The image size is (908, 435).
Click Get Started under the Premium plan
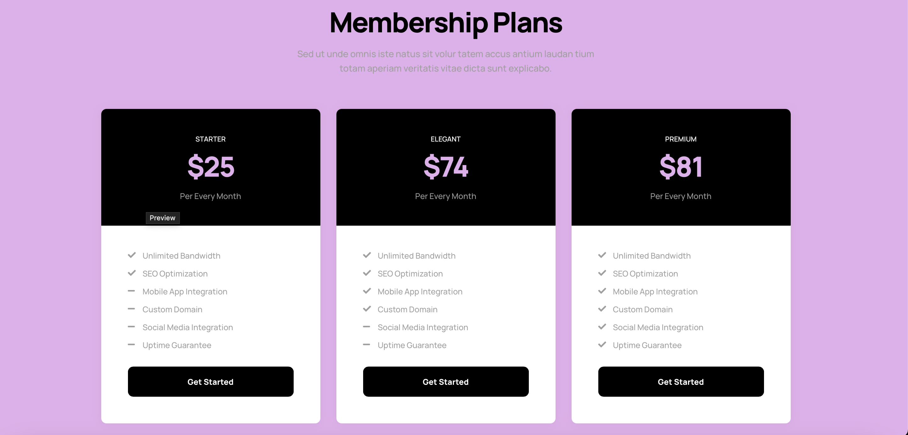click(681, 382)
